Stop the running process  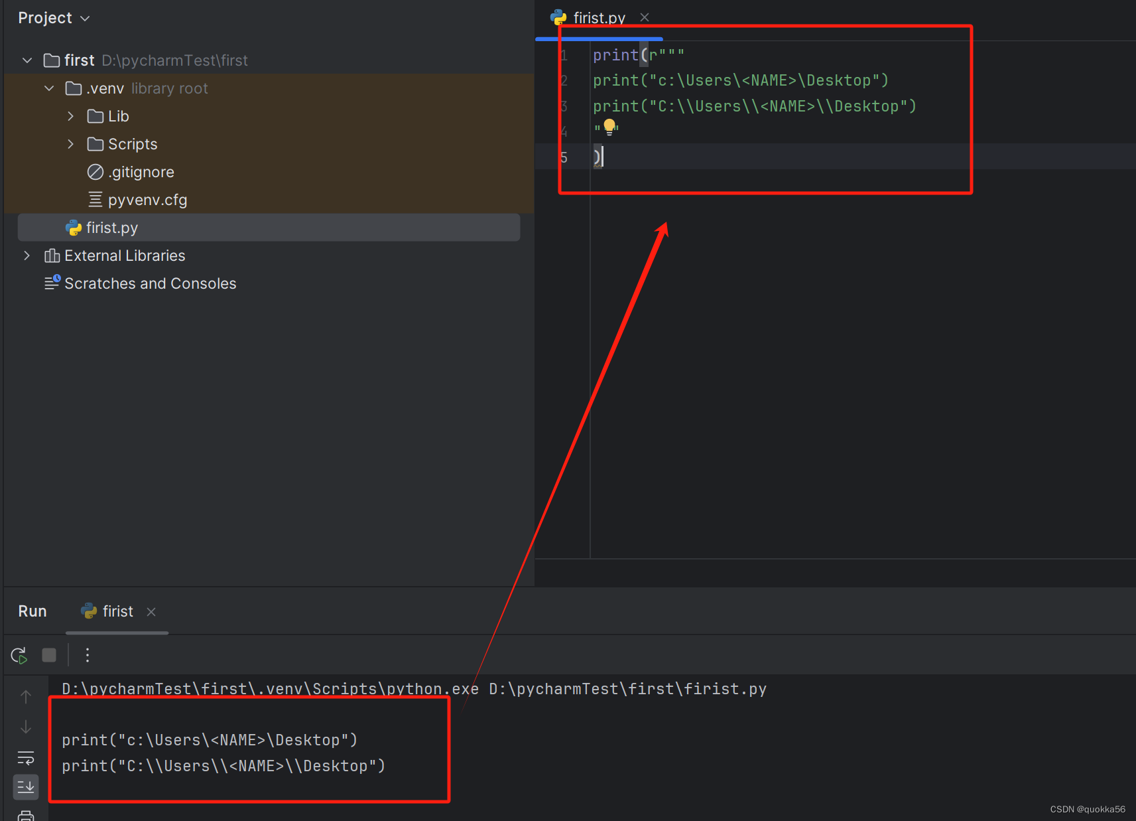49,655
